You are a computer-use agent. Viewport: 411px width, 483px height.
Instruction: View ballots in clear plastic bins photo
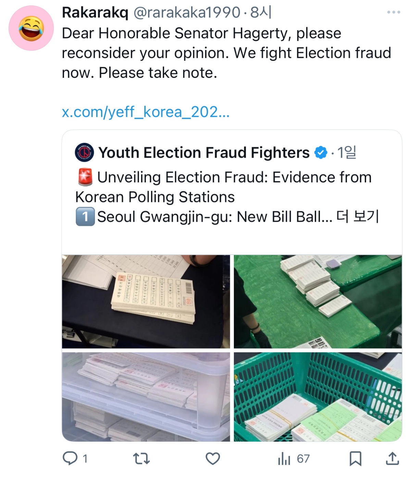pos(146,397)
